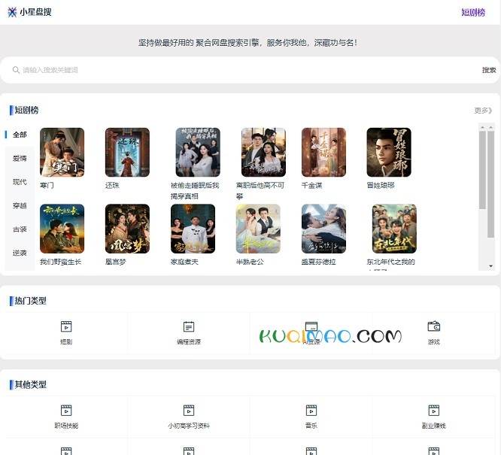This screenshot has height=455, width=501.
Task: Open the 音乐 label
Action: pyautogui.click(x=311, y=426)
